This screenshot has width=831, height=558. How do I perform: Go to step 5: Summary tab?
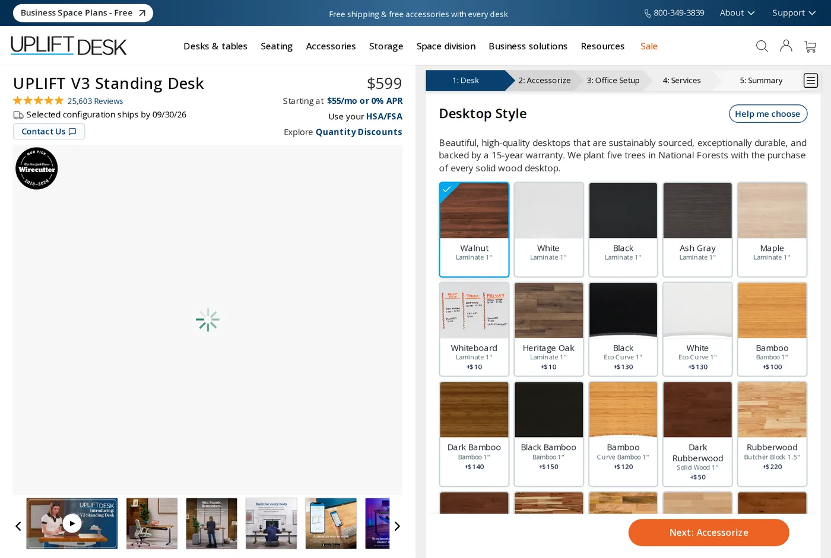[x=761, y=81]
